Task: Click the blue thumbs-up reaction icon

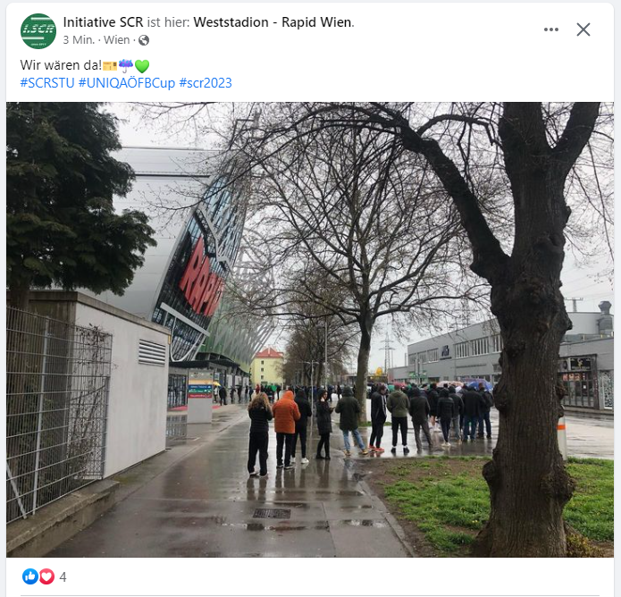Action: 30,576
